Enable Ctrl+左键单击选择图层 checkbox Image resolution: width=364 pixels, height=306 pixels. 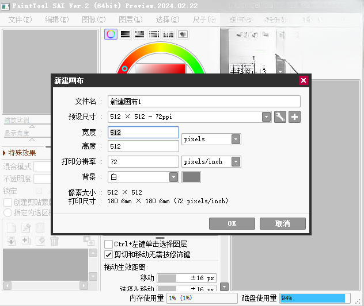tap(108, 244)
